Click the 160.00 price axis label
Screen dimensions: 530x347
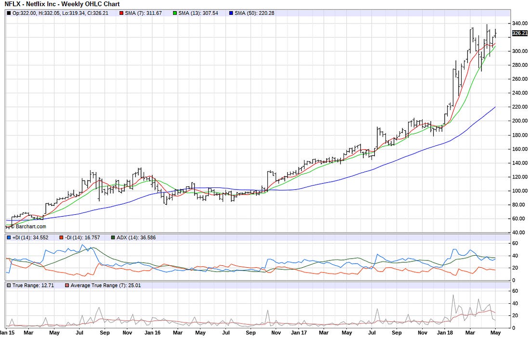coord(520,149)
